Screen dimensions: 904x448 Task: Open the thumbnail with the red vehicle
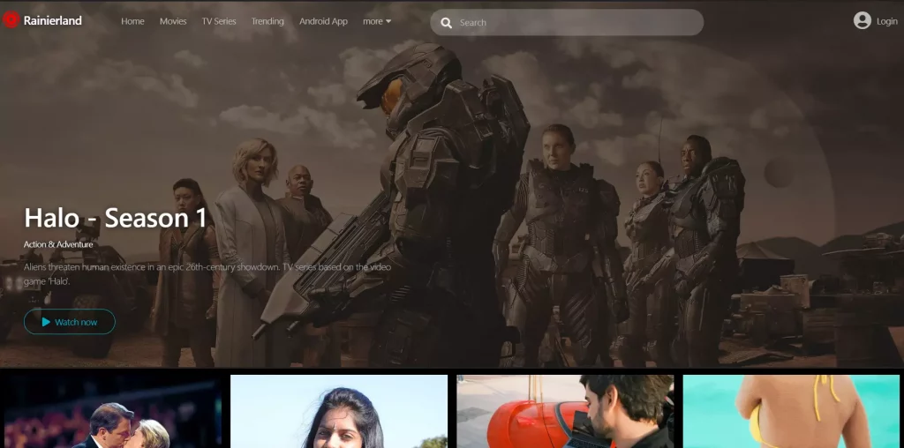pyautogui.click(x=565, y=411)
